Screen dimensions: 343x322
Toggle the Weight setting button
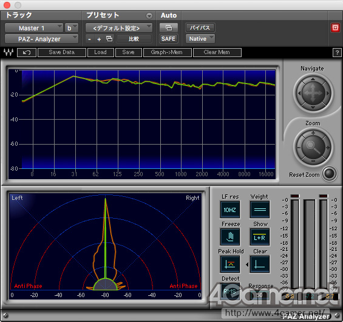pos(260,210)
